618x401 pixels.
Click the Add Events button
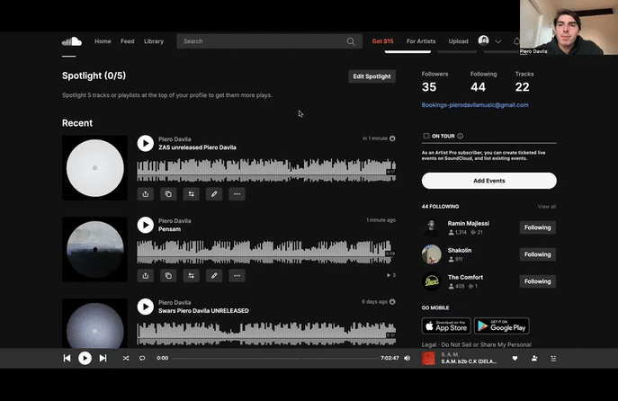[489, 181]
